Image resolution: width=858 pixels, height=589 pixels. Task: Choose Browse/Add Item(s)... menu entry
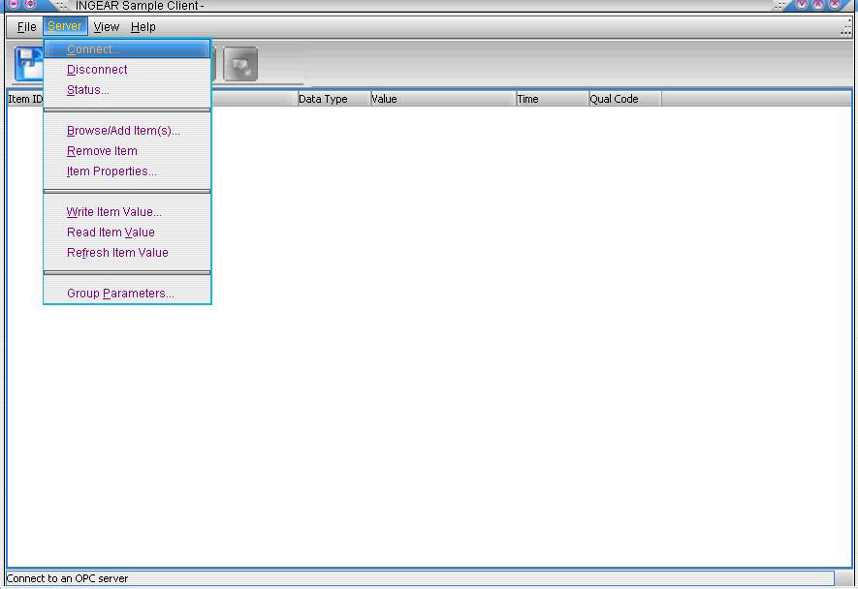127,131
